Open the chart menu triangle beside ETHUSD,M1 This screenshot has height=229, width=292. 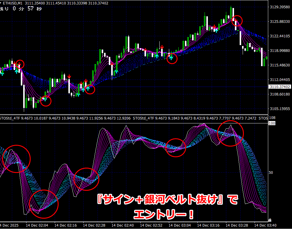point(1,3)
